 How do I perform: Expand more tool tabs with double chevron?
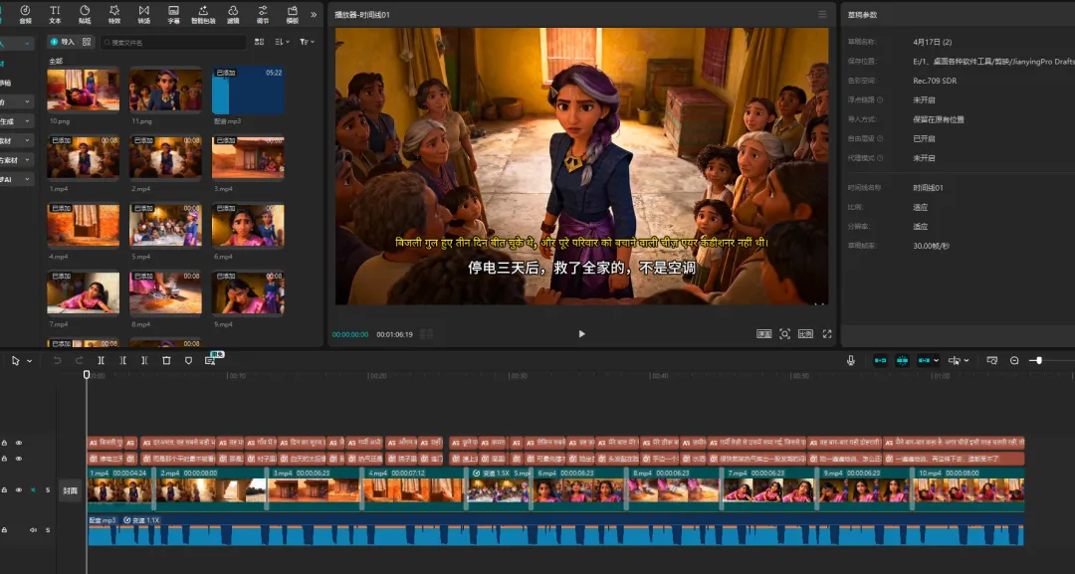pyautogui.click(x=315, y=14)
